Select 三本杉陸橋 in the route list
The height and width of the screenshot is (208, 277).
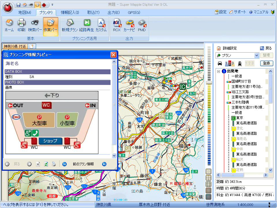pyautogui.click(x=240, y=102)
